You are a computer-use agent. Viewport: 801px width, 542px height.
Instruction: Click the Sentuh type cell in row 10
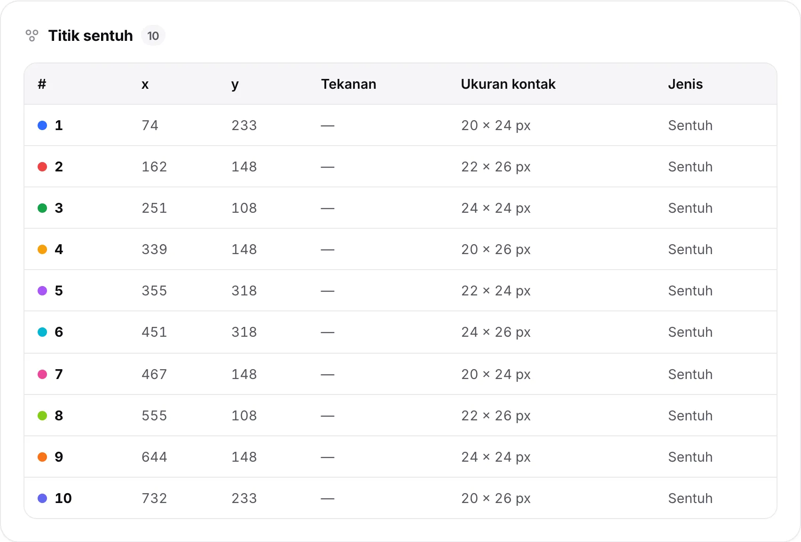click(x=691, y=498)
